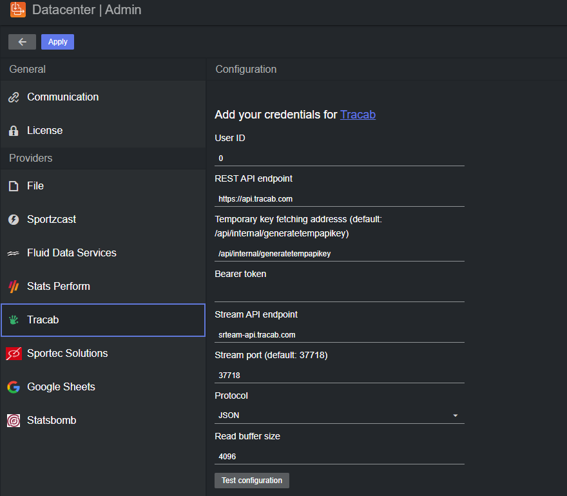
Task: Open the Protocol dropdown arrow
Action: tap(455, 415)
